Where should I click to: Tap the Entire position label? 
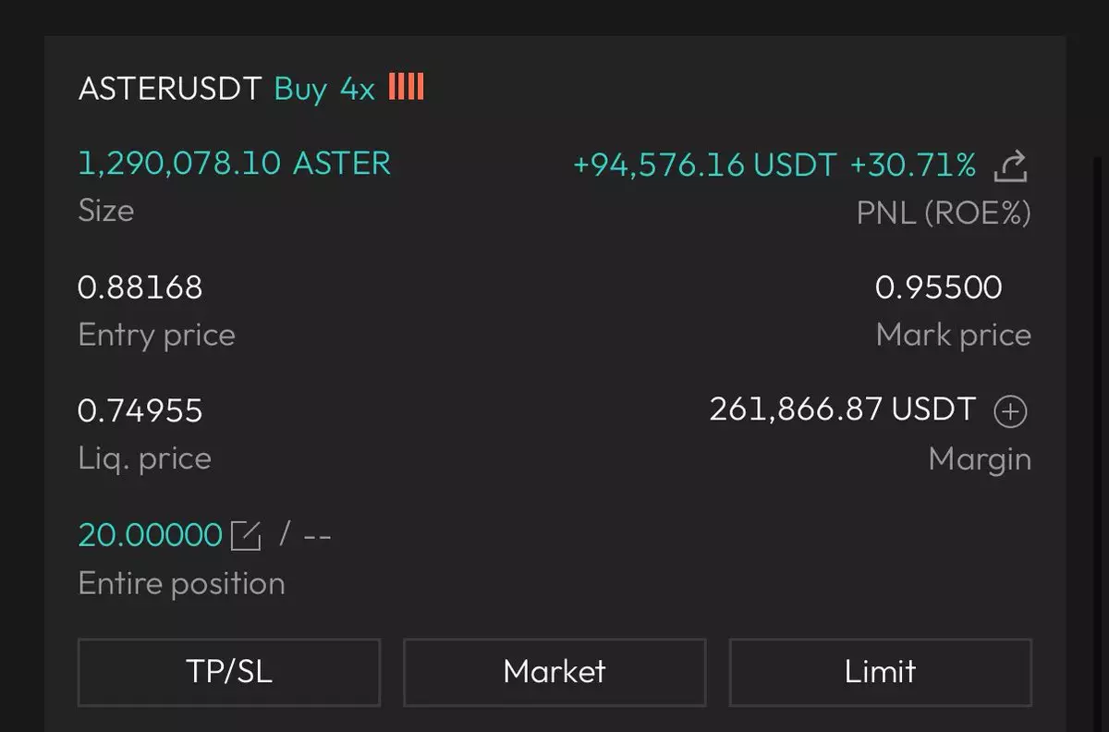pos(181,583)
